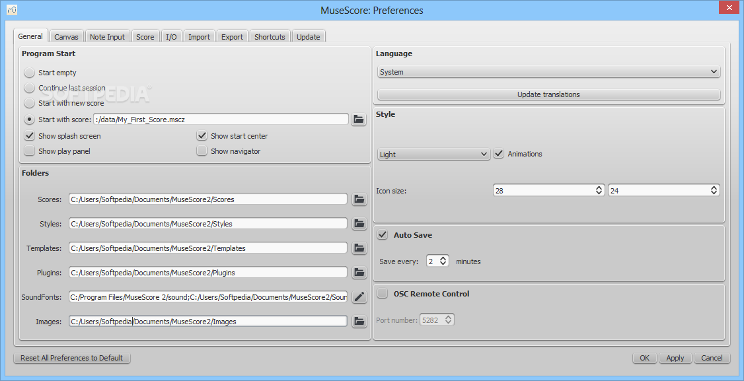The width and height of the screenshot is (744, 381).
Task: Adjust the icon size 28 spinner
Action: [549, 190]
